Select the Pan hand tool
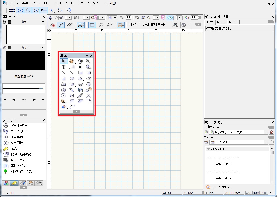This screenshot has width=277, height=197. (71, 61)
